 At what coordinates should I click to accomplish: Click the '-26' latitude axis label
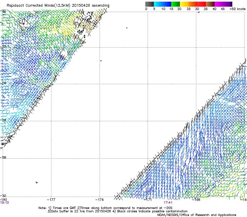tap(3, 120)
